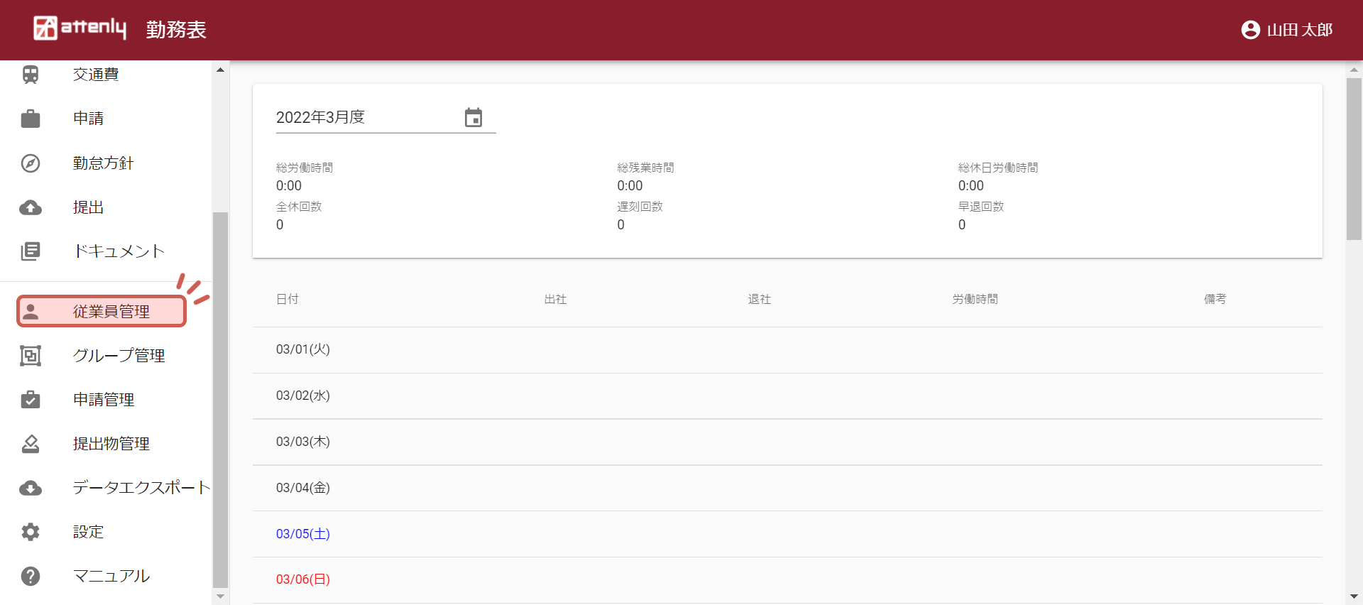Click the グループ管理 group icon

[31, 356]
